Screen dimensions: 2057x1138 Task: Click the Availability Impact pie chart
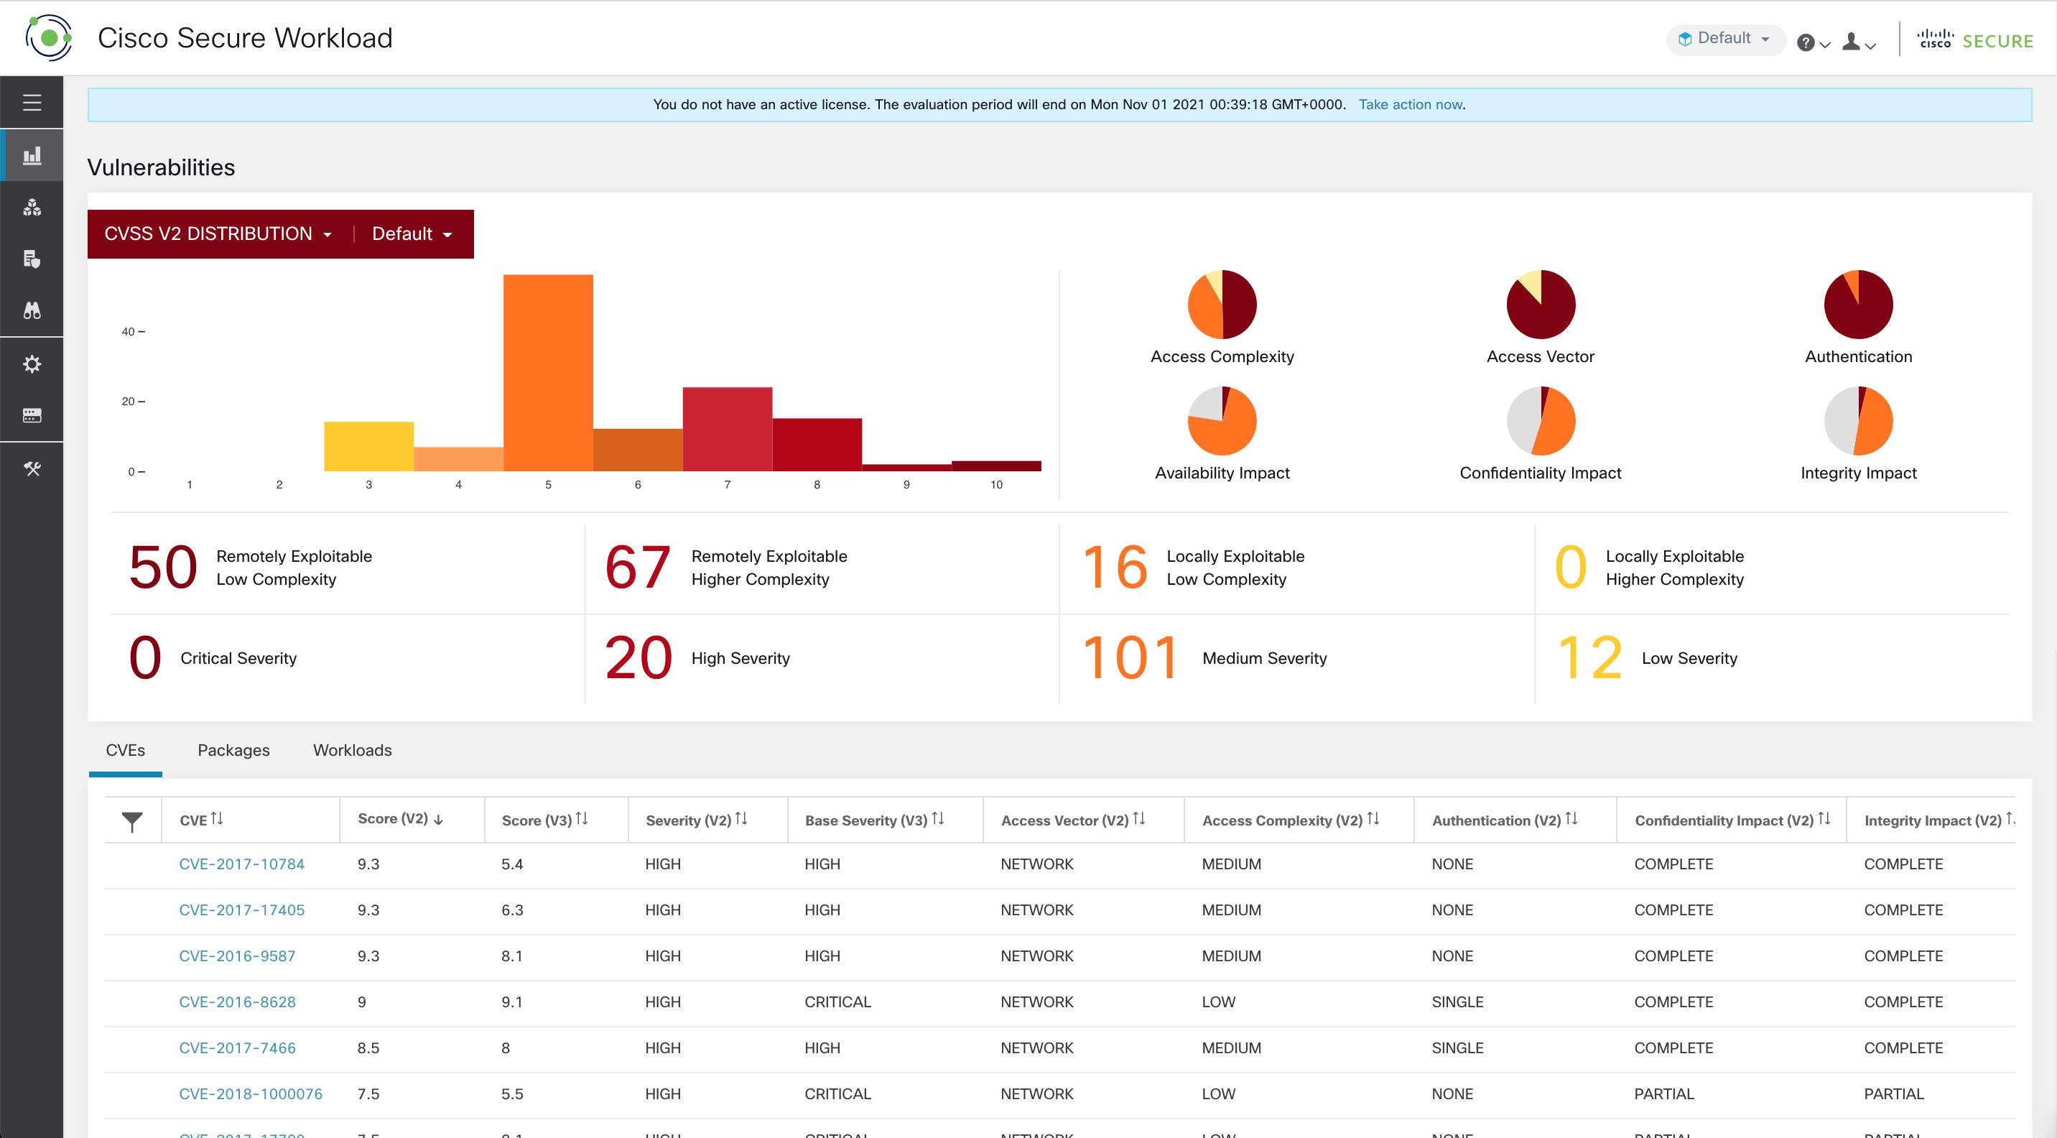point(1222,421)
